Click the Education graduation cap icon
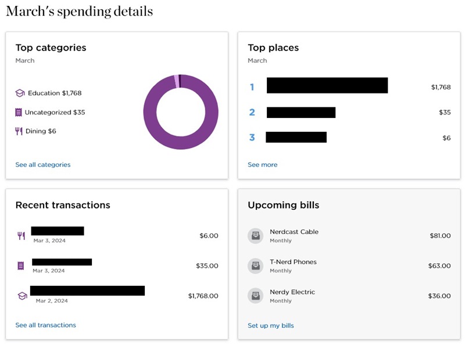This screenshot has height=345, width=465. [x=20, y=93]
